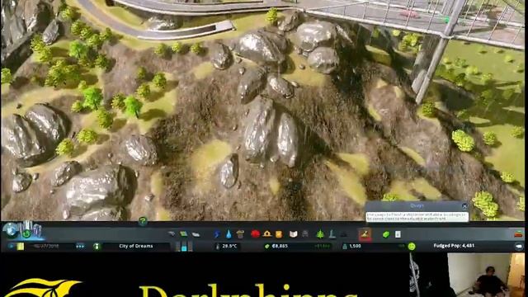528x297 pixels.
Task: Click the Fudged Pop: 4,481 label
Action: (454, 246)
